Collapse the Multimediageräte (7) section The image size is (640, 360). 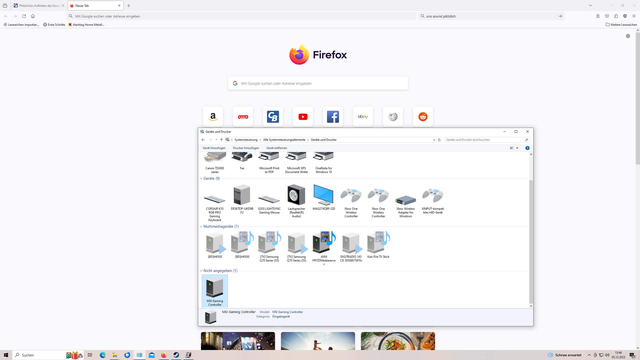[x=201, y=226]
